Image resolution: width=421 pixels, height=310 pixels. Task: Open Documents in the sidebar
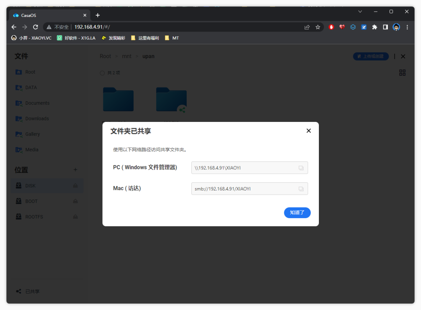(37, 103)
